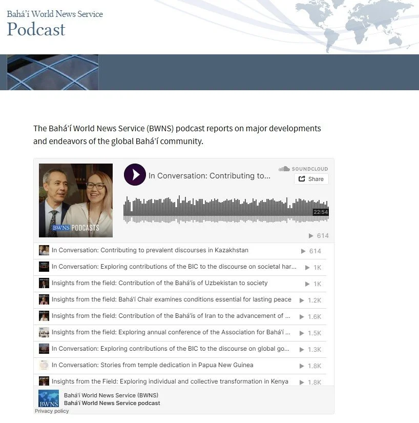Screen dimensions: 419x423
Task: Click the 1.5K play count in the annual conference row
Action: (310, 333)
